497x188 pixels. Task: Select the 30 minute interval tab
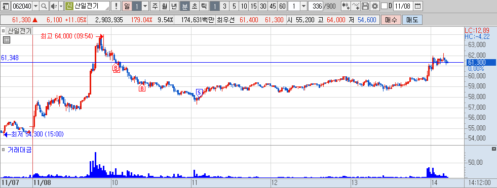[263, 6]
